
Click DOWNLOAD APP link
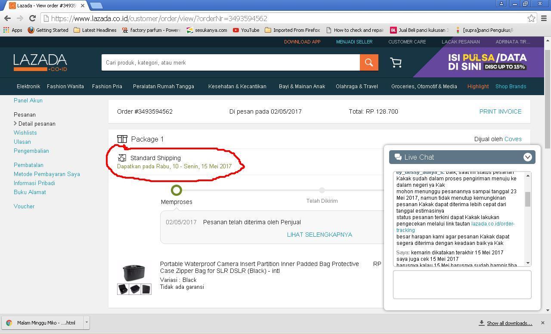tap(302, 42)
